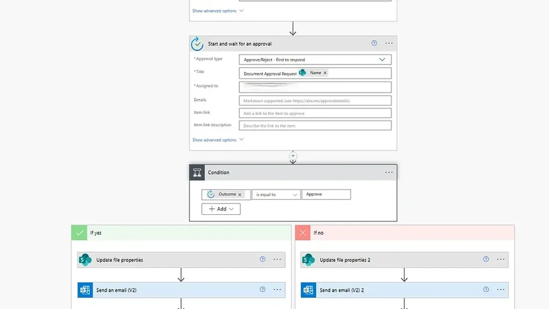This screenshot has height=309, width=549.
Task: Expand Show advanced options in top card
Action: (218, 11)
